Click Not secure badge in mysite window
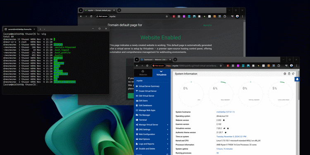The image size is (310, 155). (102, 17)
